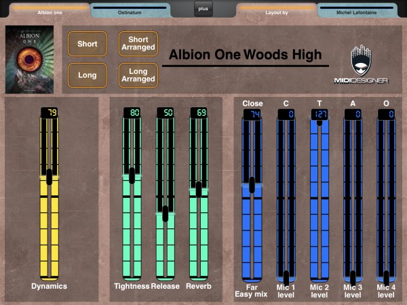
Task: Click the Mic 4 level slider (O)
Action: [x=386, y=200]
